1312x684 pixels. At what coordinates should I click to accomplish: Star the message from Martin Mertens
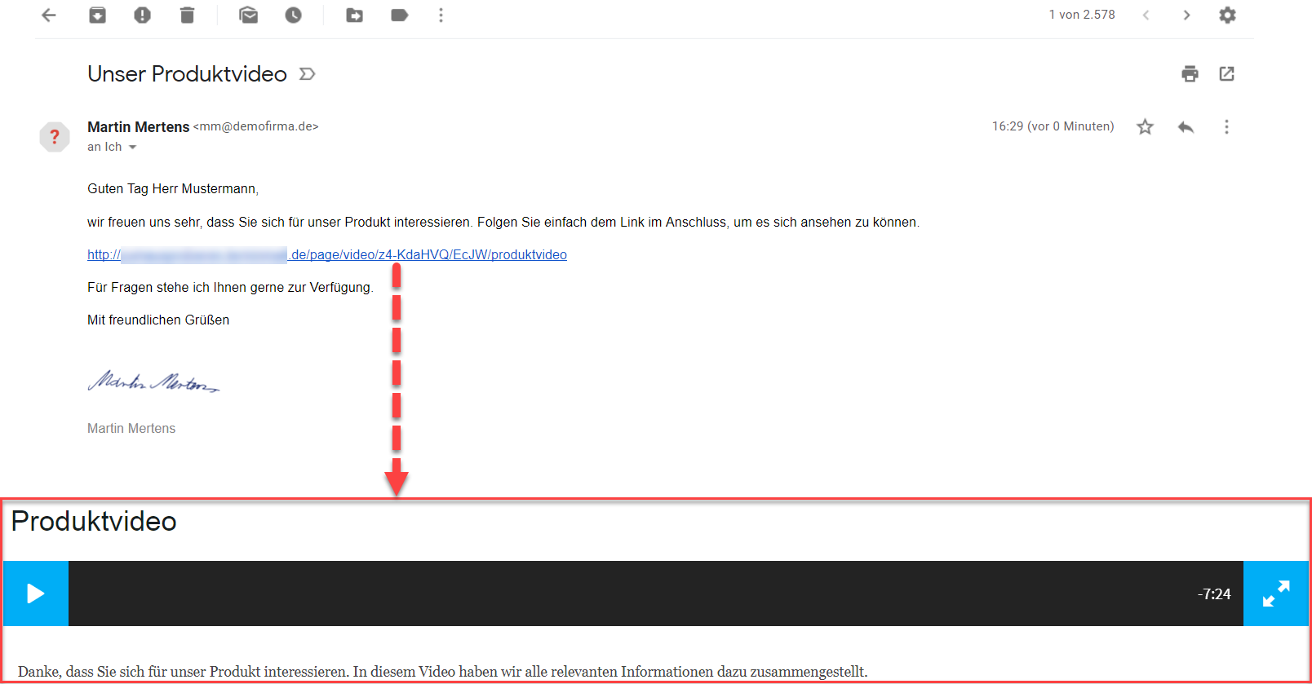click(1145, 126)
